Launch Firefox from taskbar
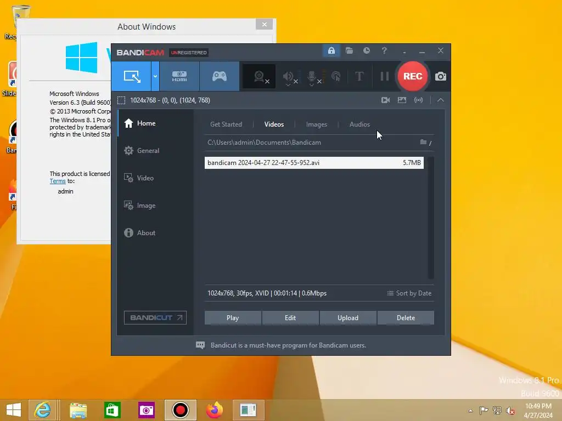562x421 pixels. 215,410
